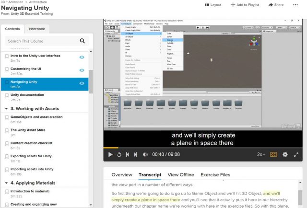The width and height of the screenshot is (307, 208).
Task: Open the Unity 3D Essential Training course link
Action: [x=32, y=14]
